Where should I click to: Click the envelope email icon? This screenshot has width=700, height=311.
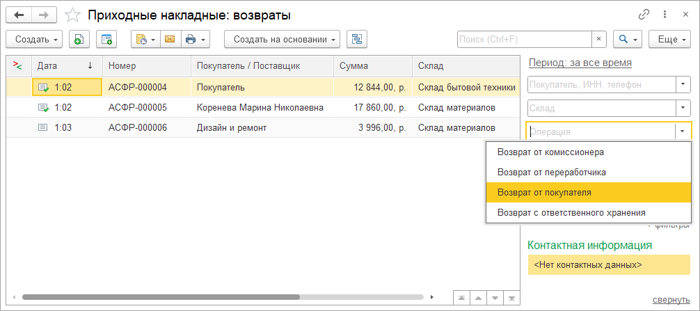tap(168, 40)
